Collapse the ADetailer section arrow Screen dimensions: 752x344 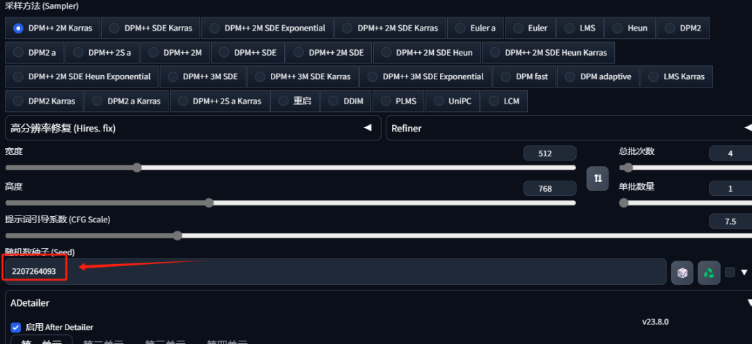[x=749, y=303]
